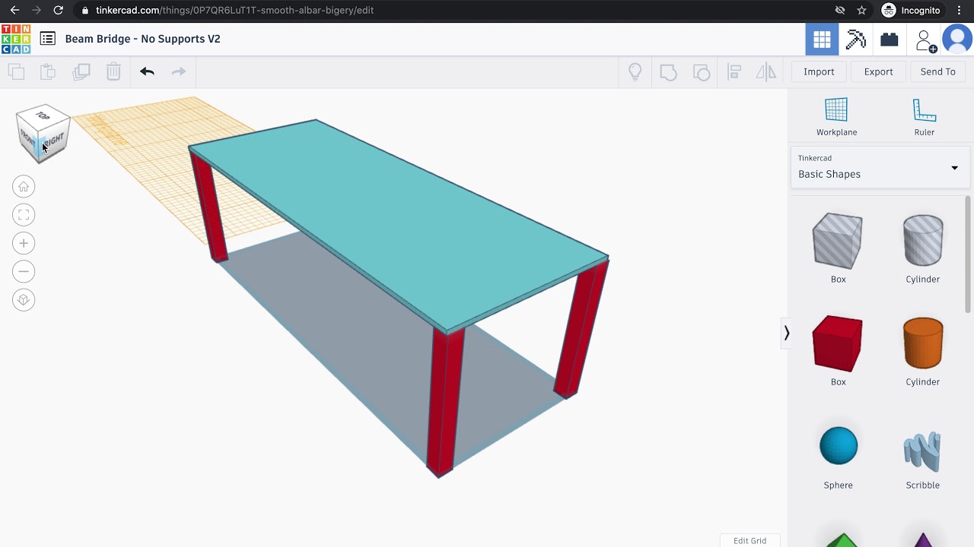
Task: Click the Group shapes icon
Action: point(668,72)
